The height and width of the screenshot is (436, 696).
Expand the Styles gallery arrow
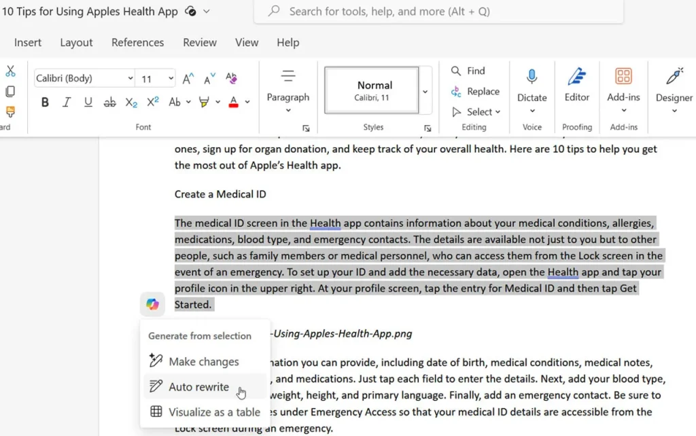(425, 92)
